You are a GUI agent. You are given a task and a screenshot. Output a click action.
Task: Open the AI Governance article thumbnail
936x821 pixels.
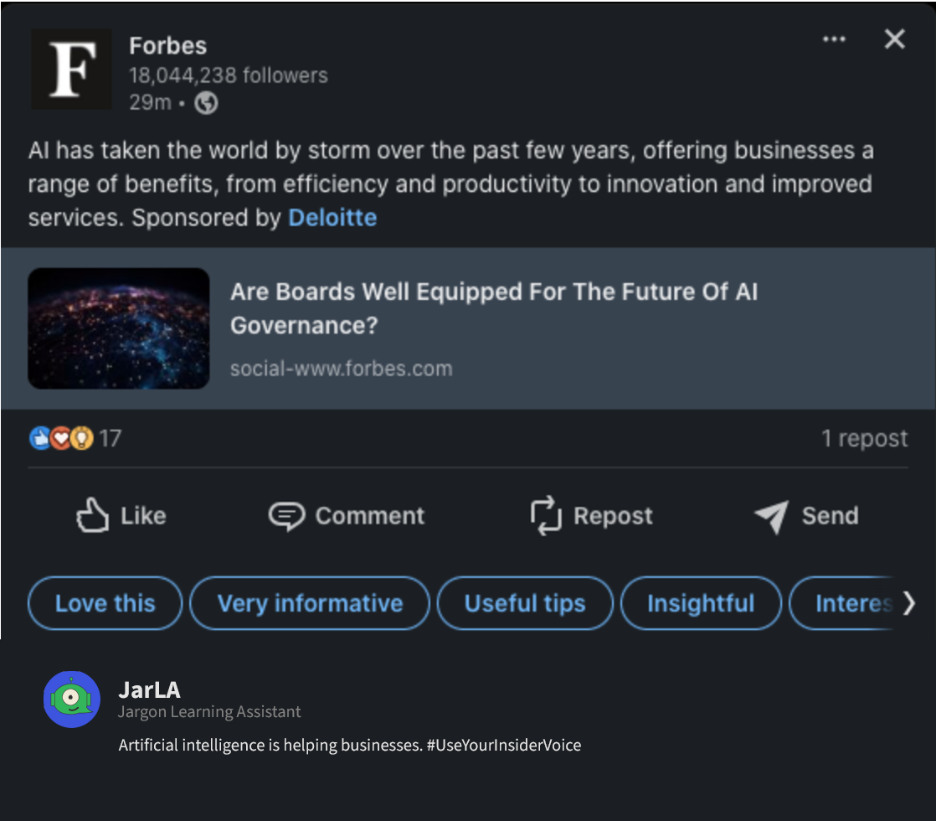(x=119, y=328)
